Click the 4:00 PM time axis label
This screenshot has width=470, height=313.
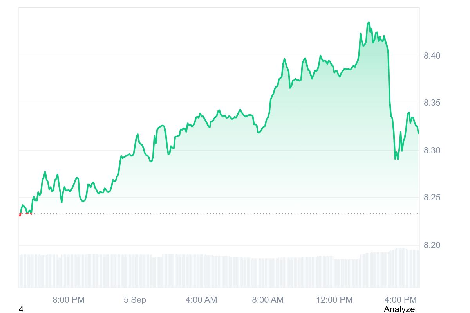coord(400,300)
